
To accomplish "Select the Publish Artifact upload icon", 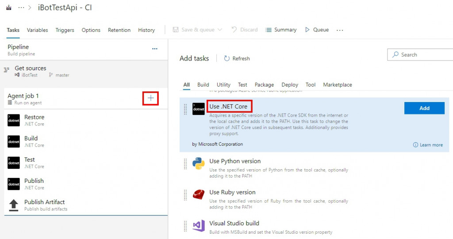I will 14,205.
